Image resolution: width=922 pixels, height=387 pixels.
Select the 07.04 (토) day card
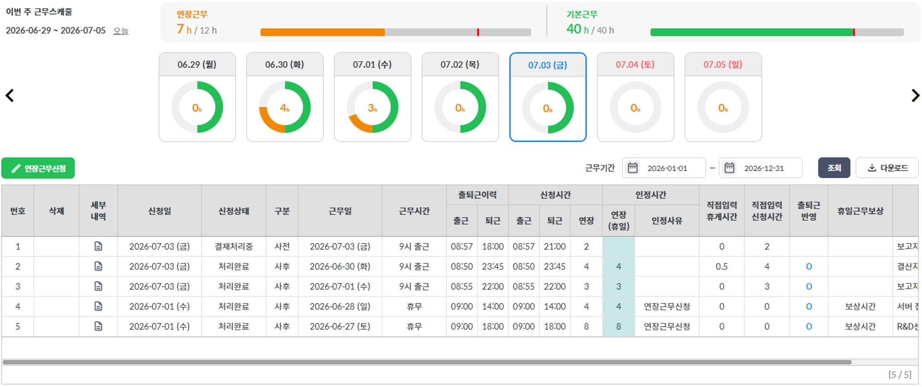tap(635, 97)
